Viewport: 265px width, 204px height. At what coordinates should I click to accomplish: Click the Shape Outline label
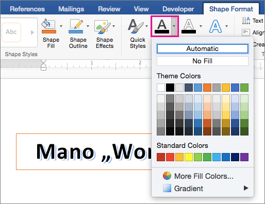[78, 43]
